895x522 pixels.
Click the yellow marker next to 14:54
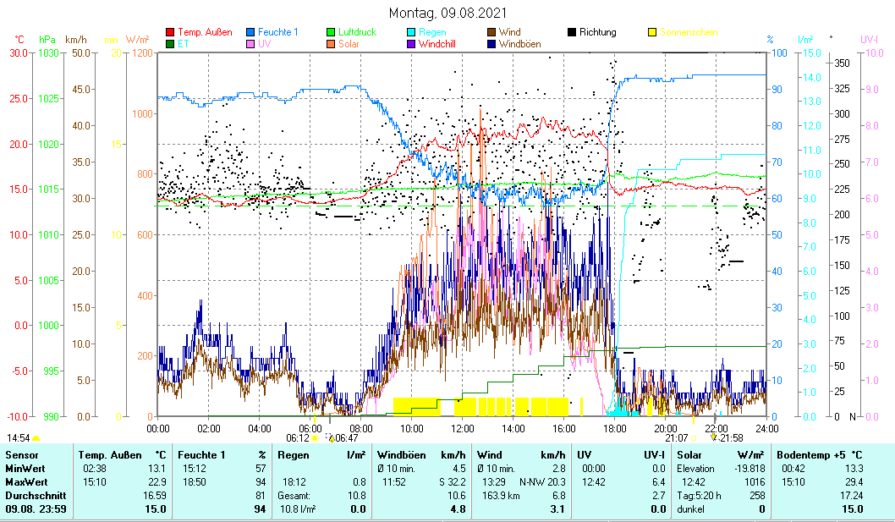36,438
